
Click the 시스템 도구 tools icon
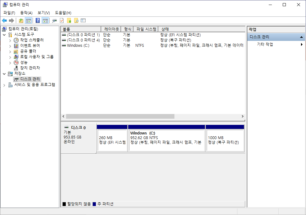point(10,35)
